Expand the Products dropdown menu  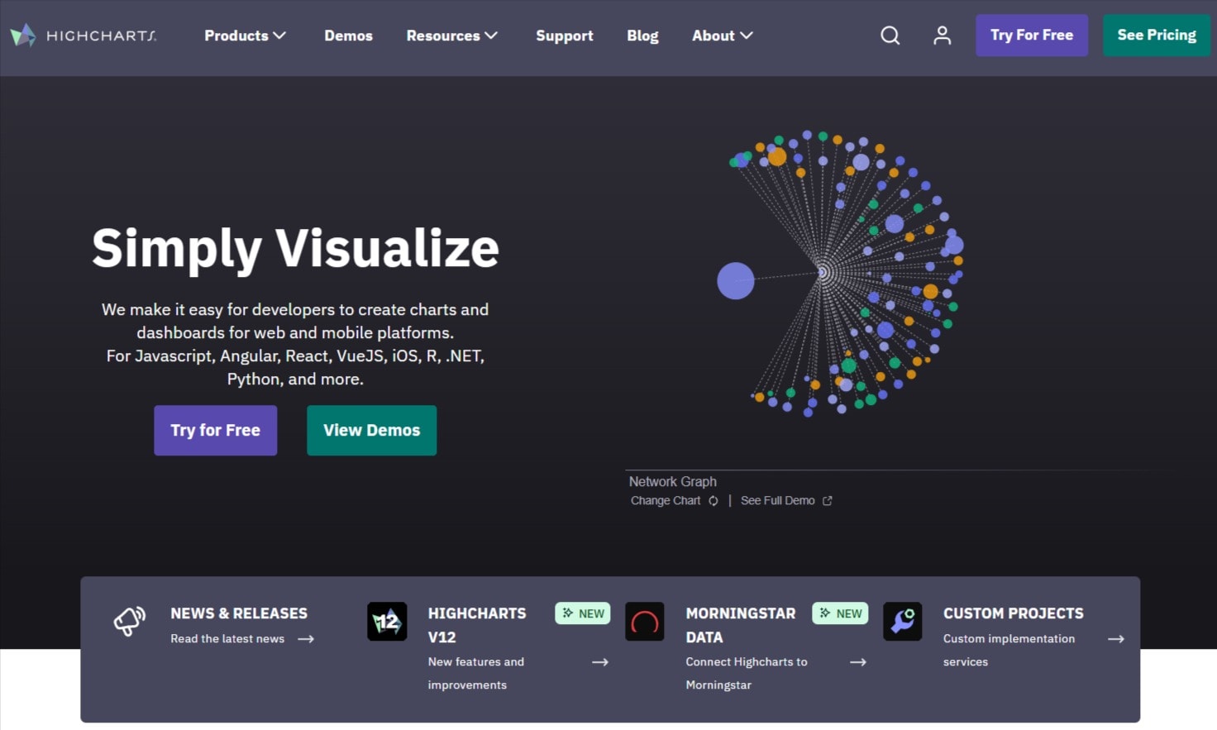click(245, 36)
